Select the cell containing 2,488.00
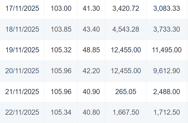Screen dimensions: 188x123 [x=167, y=92]
